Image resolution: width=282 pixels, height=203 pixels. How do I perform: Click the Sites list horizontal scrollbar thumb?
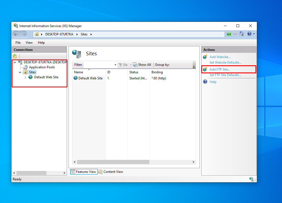tap(113, 162)
